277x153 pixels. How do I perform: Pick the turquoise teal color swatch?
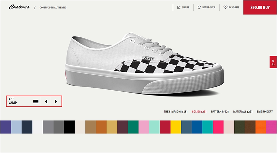(x=208, y=127)
